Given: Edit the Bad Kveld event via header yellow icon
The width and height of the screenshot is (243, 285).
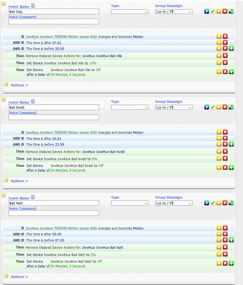Looking at the screenshot, I should click(219, 107).
